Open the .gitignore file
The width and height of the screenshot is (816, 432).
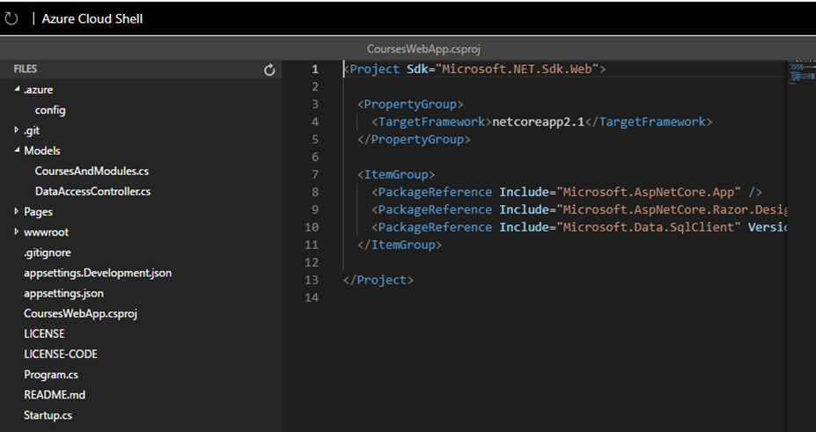pos(48,253)
